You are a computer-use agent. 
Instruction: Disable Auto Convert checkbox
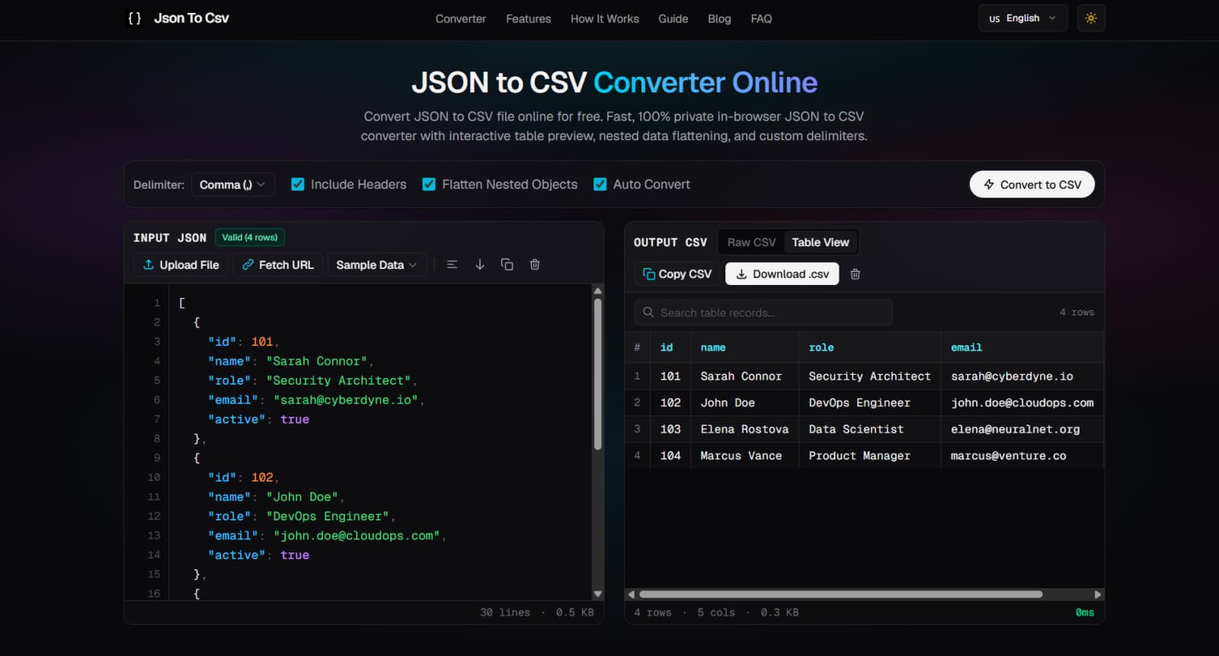600,184
